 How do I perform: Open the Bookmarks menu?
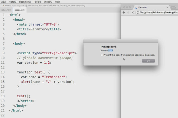[25, 2]
